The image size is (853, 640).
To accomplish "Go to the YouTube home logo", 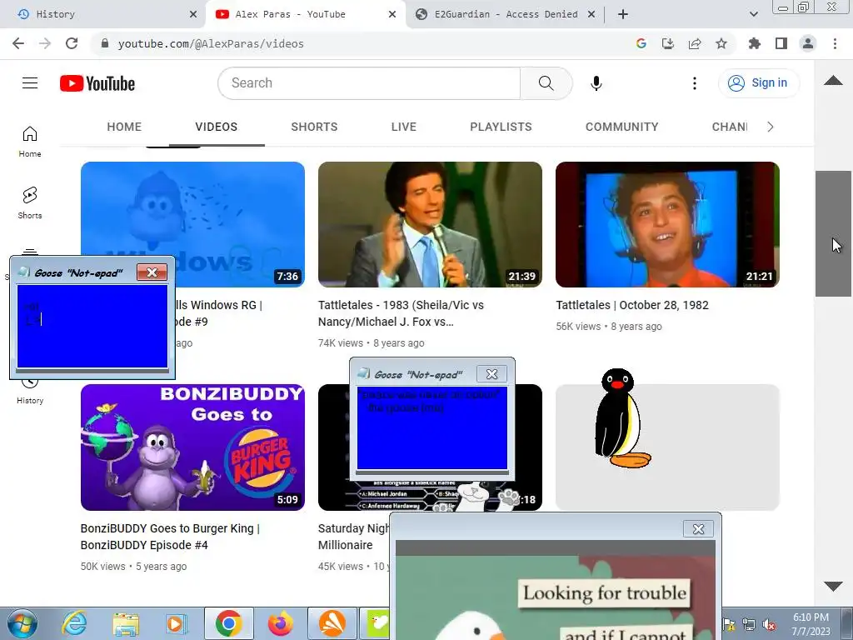I will 97,83.
